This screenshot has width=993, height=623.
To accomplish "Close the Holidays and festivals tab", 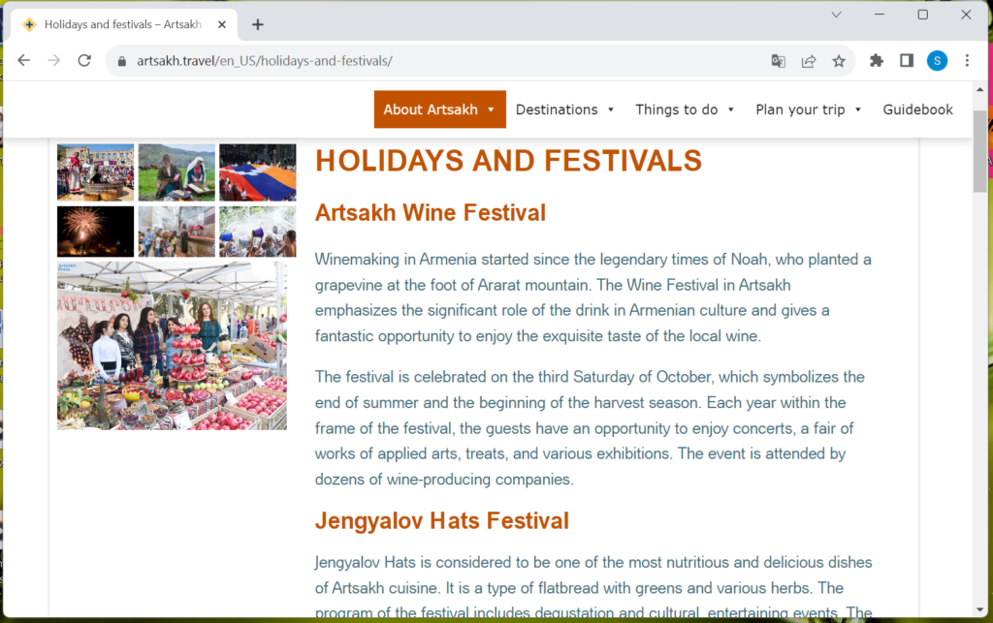I will tap(224, 24).
